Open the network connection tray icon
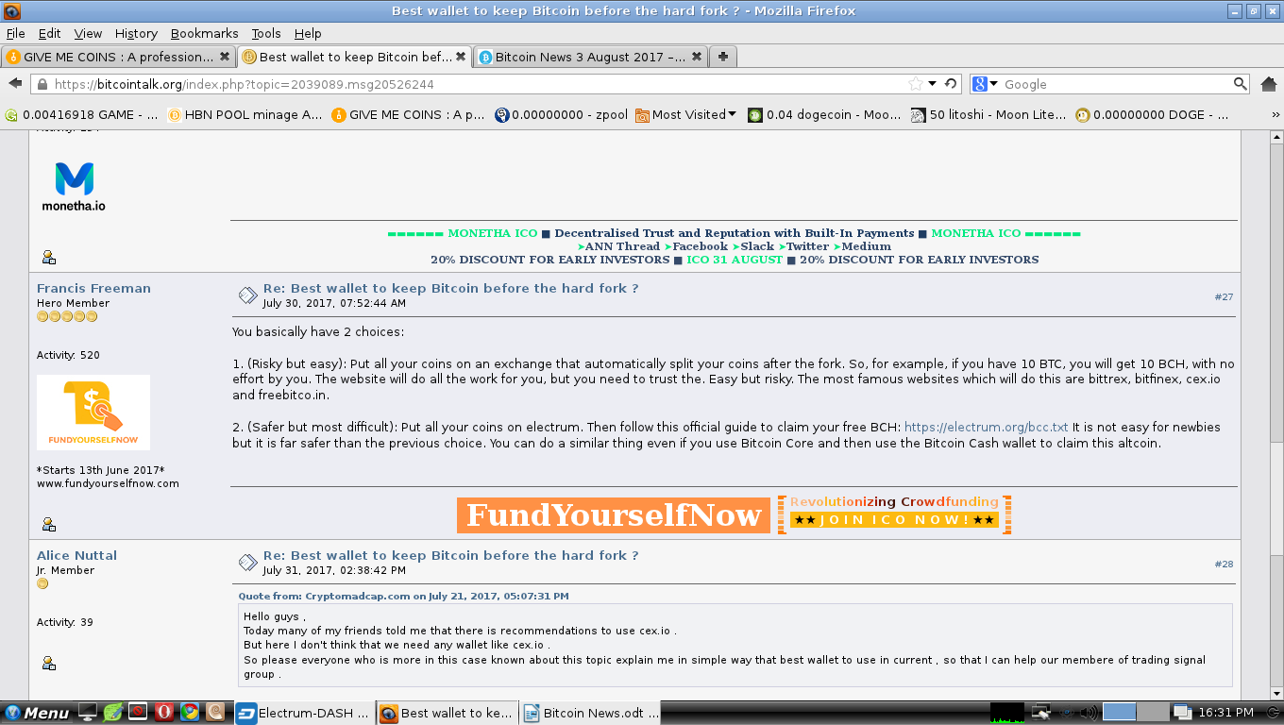Viewport: 1284px width, 725px height. click(1042, 713)
